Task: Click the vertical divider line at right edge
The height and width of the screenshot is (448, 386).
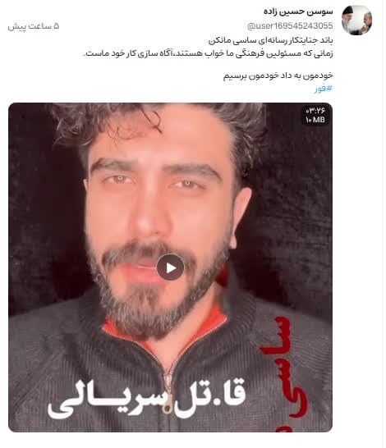Action: click(382, 224)
